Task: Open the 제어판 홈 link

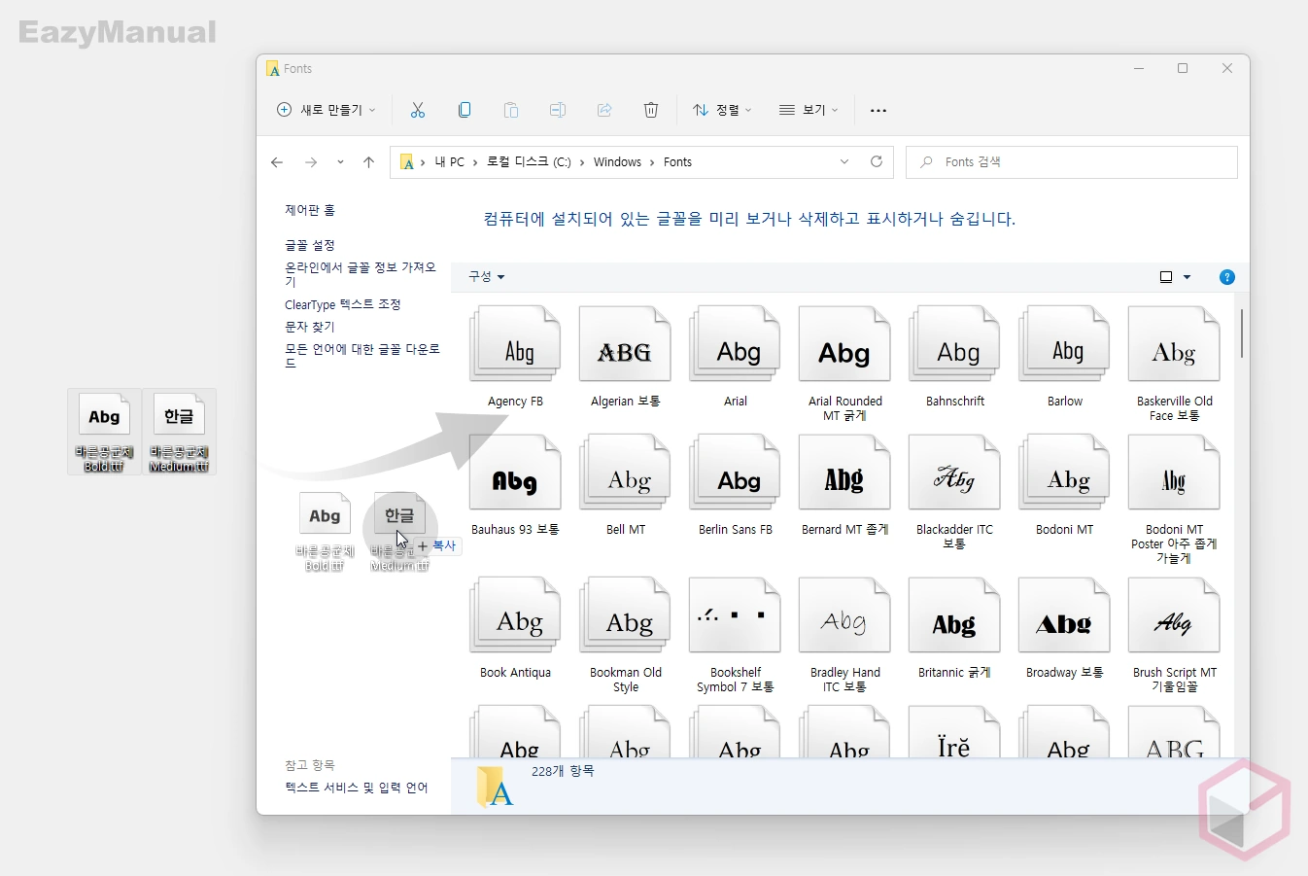Action: [309, 210]
